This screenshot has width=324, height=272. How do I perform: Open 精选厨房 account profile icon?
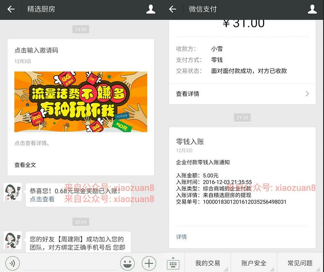151,9
